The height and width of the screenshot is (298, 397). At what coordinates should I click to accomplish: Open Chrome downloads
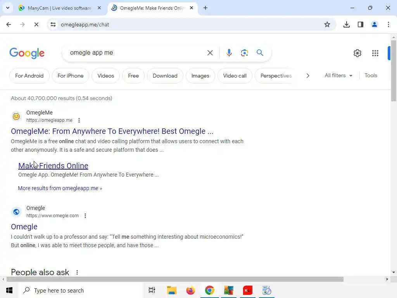(x=347, y=24)
